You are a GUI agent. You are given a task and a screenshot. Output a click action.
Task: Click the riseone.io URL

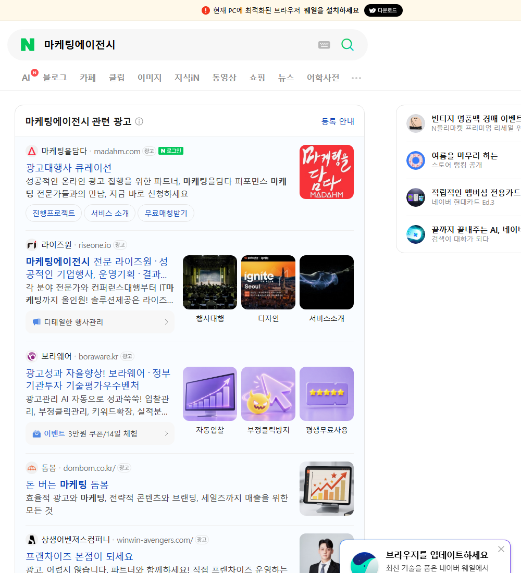95,245
